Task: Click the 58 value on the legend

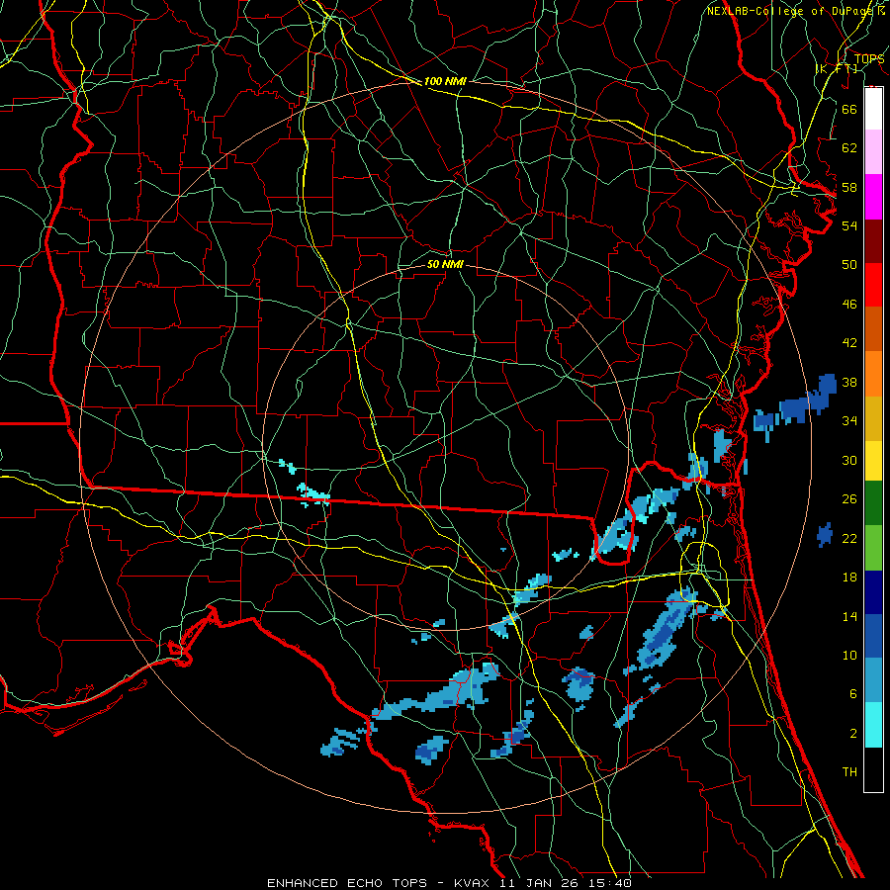Action: coord(849,187)
